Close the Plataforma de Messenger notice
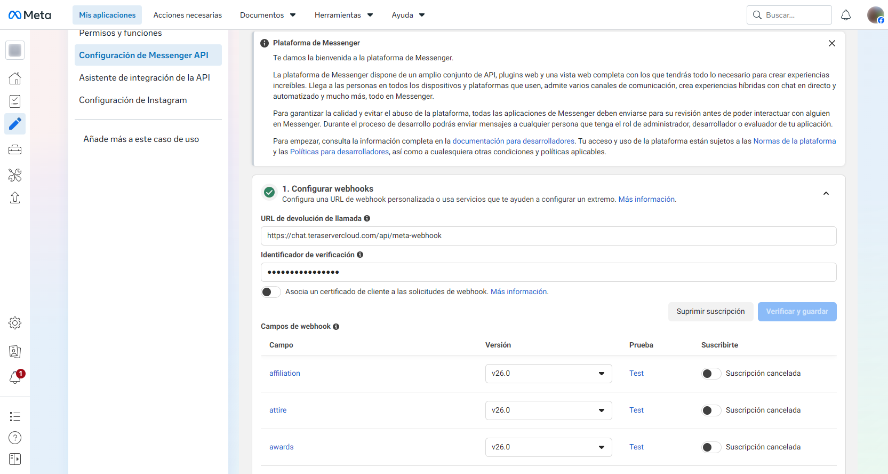The height and width of the screenshot is (474, 888). pyautogui.click(x=832, y=43)
